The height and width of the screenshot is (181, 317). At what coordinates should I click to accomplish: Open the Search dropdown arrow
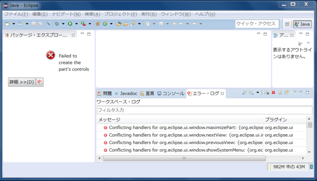(x=139, y=24)
